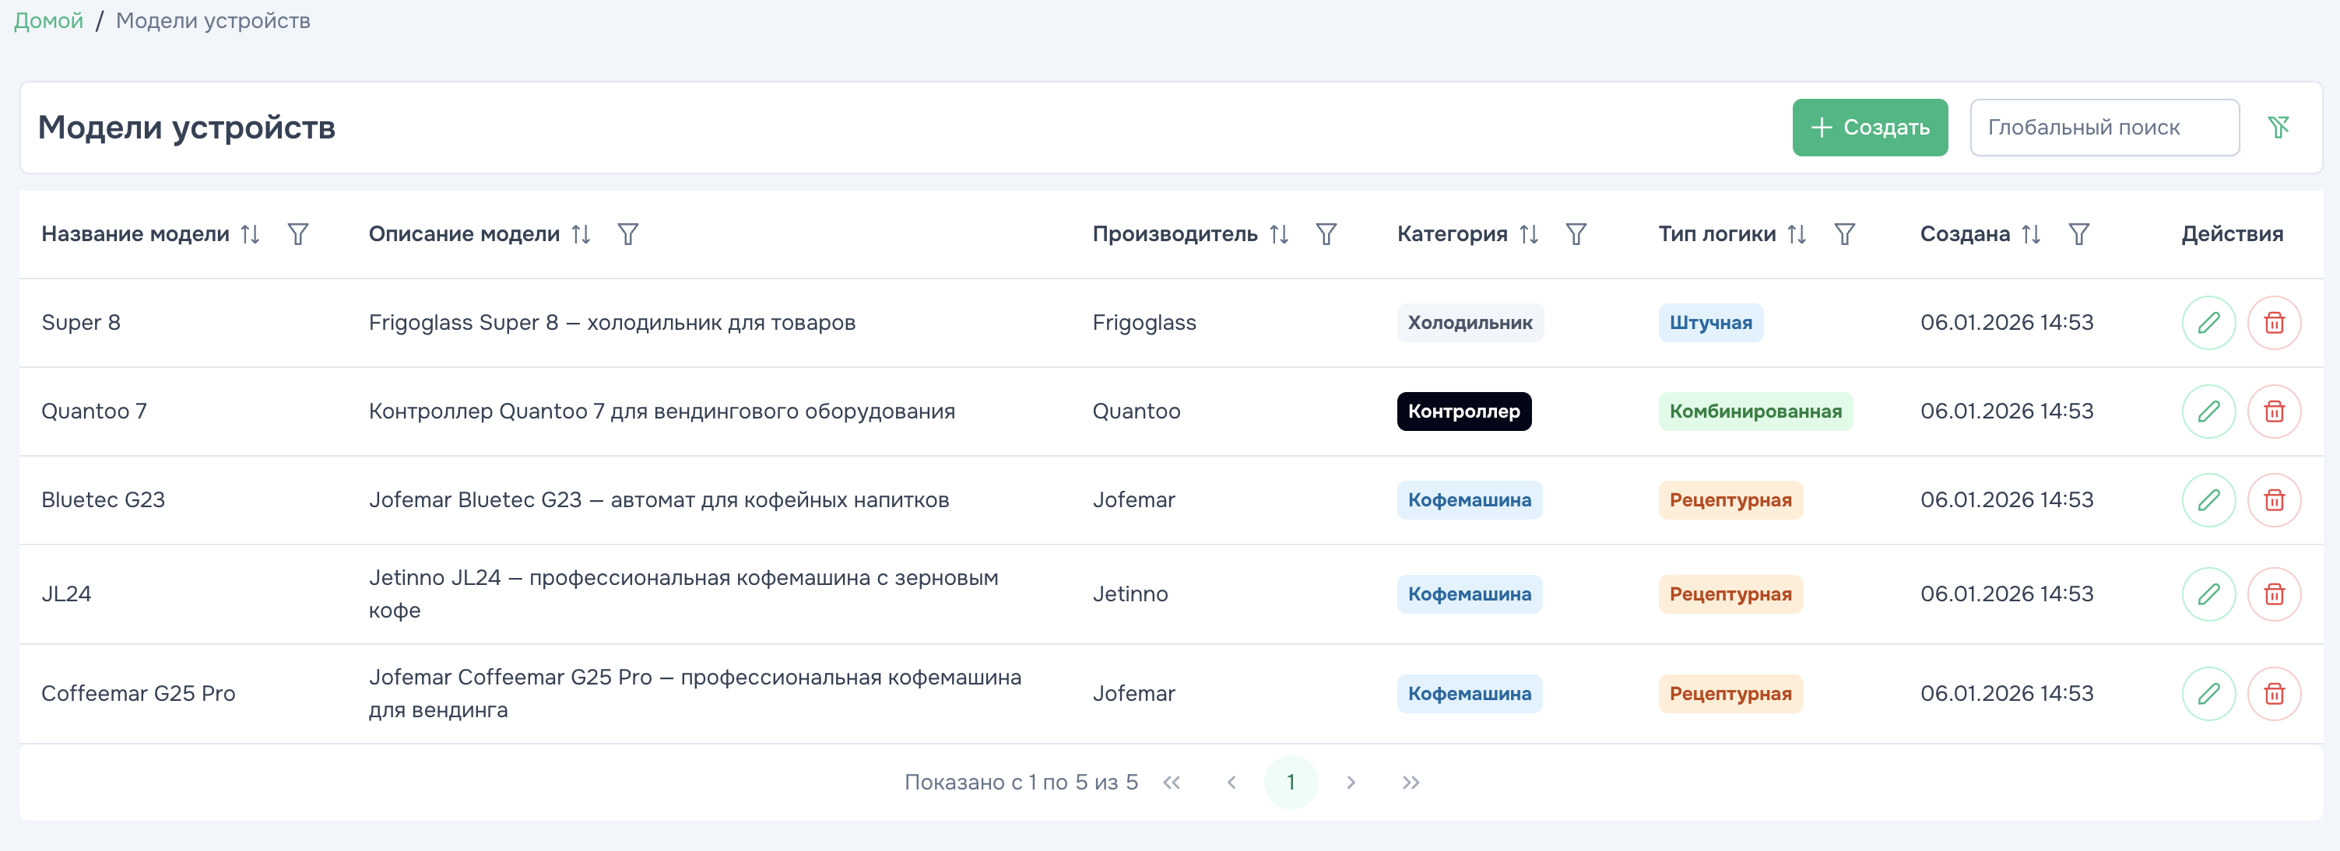2340x851 pixels.
Task: Go to the next page arrow
Action: (1350, 782)
